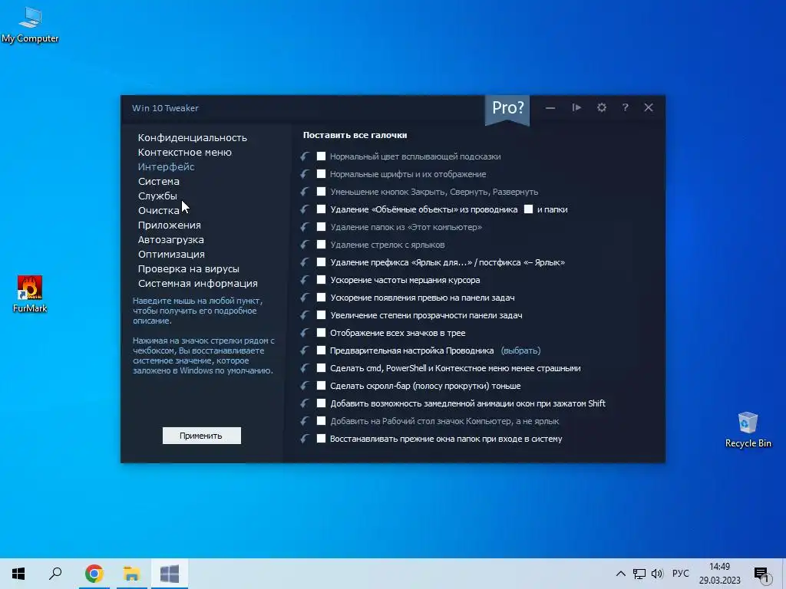Enable Отображение всех значков в трее
786x589 pixels.
tap(322, 333)
